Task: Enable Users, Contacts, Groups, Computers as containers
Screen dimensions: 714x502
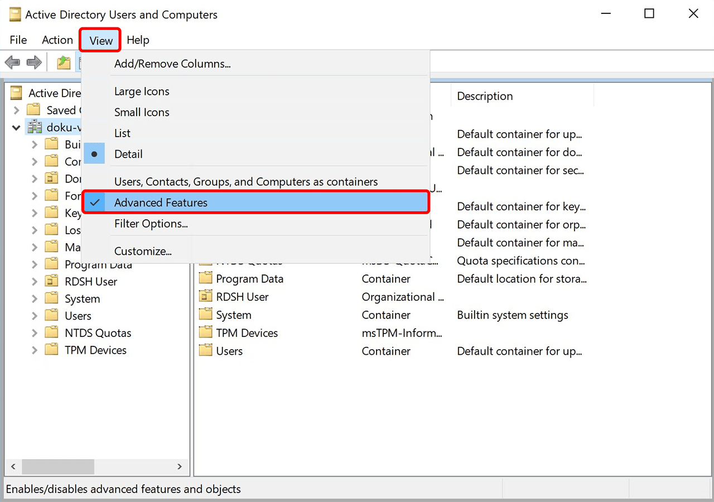Action: tap(245, 182)
